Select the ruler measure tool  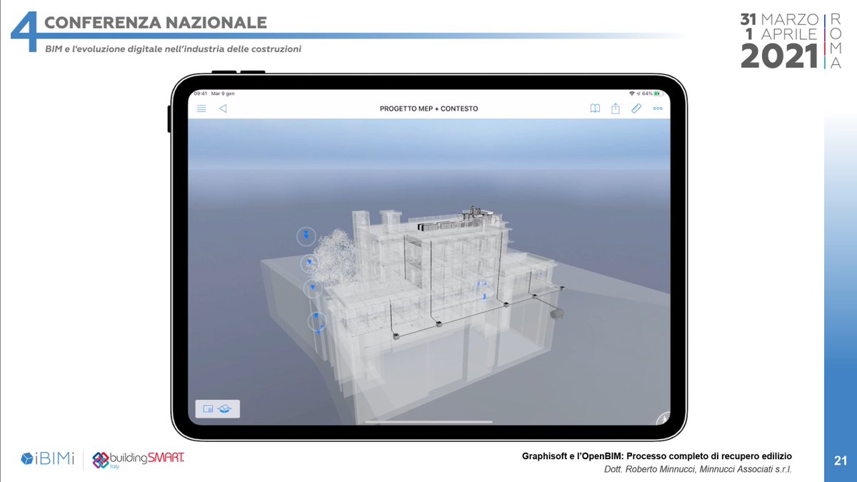636,109
